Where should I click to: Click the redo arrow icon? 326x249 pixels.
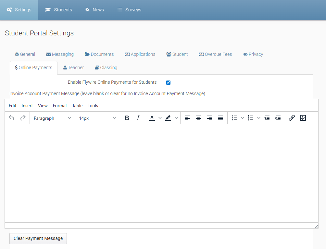[23, 118]
